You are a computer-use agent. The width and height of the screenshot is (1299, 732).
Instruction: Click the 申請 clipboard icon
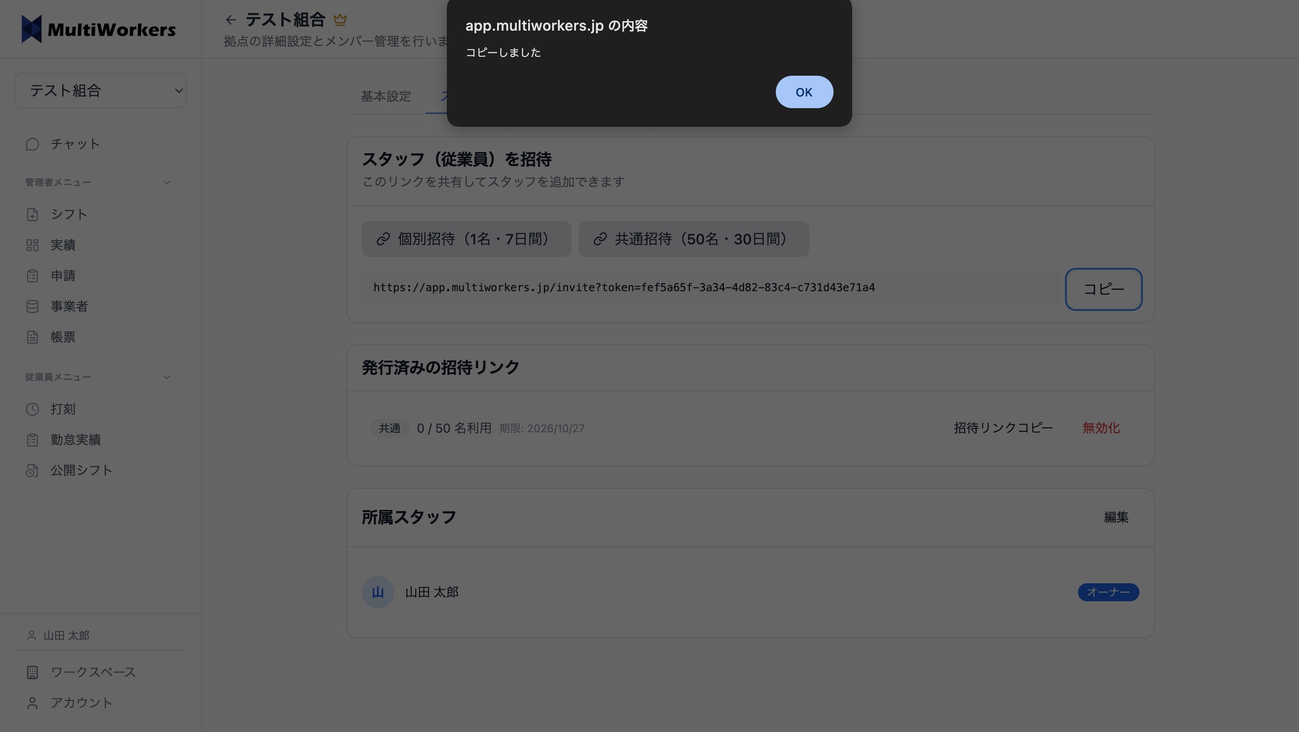click(x=32, y=276)
